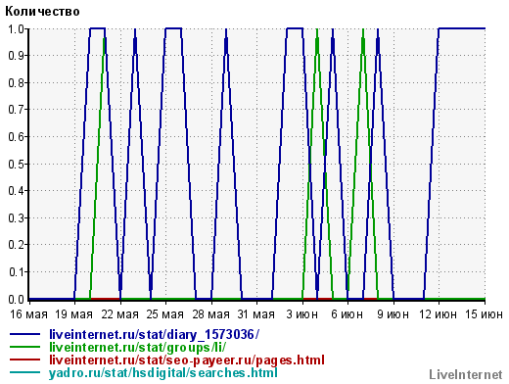Click the teal legend line swatch
509x384 pixels.
[x=24, y=372]
